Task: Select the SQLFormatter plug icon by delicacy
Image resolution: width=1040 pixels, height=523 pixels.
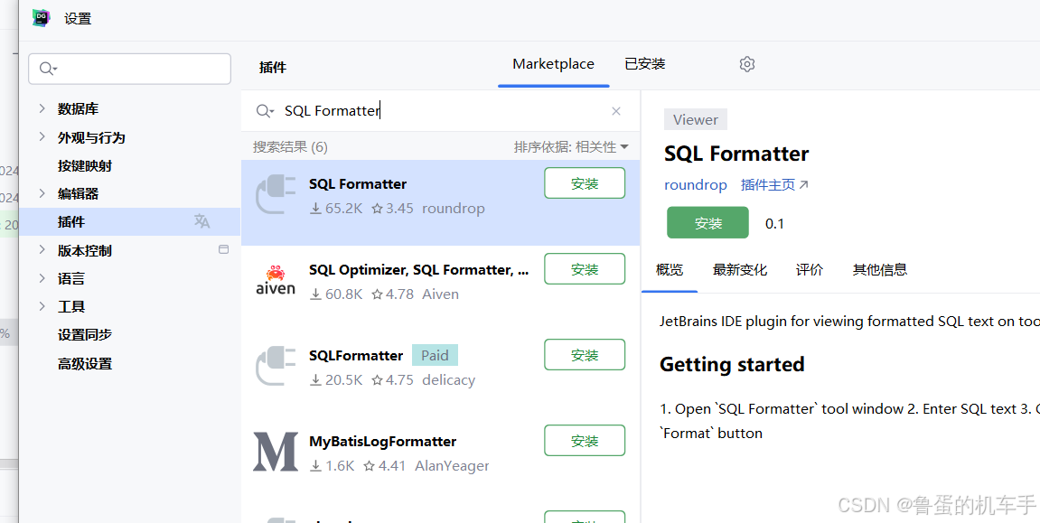Action: (275, 367)
